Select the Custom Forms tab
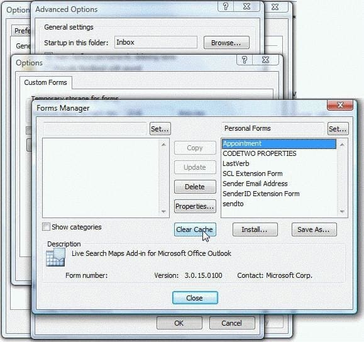 [x=45, y=82]
